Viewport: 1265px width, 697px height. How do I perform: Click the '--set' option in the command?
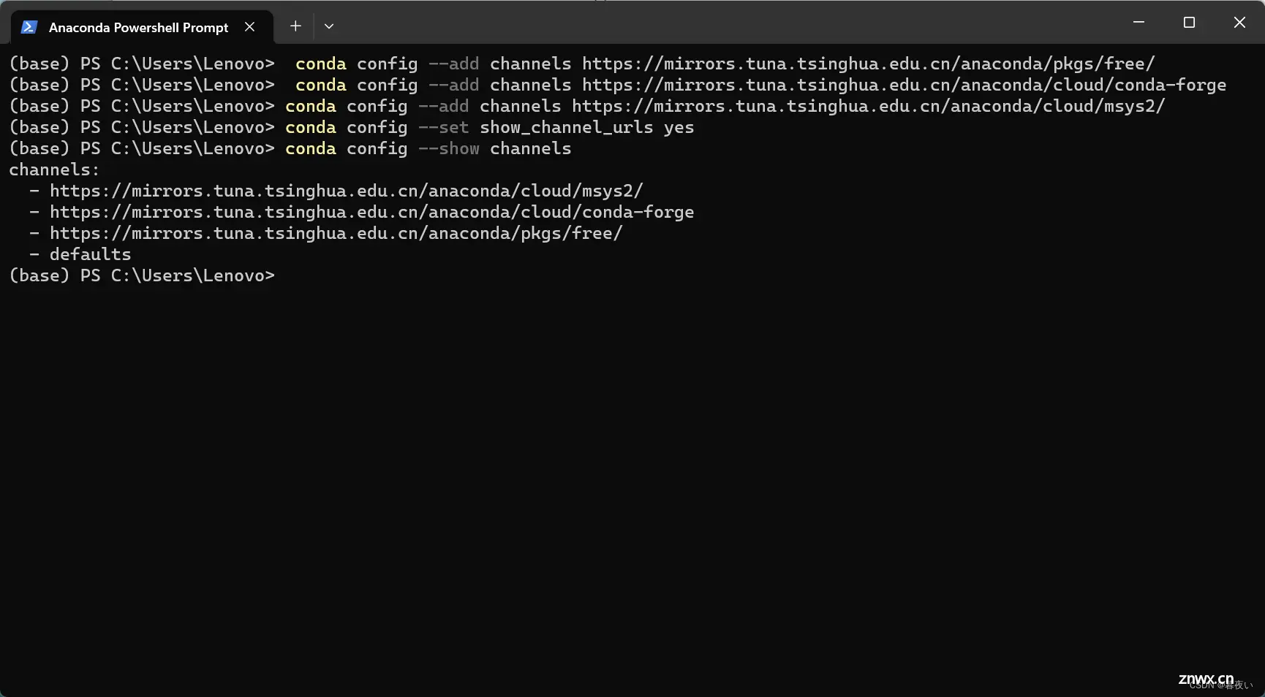[x=444, y=128]
